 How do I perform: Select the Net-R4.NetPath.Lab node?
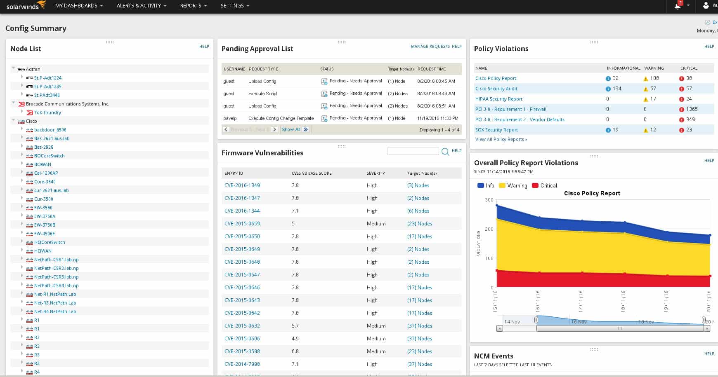55,311
